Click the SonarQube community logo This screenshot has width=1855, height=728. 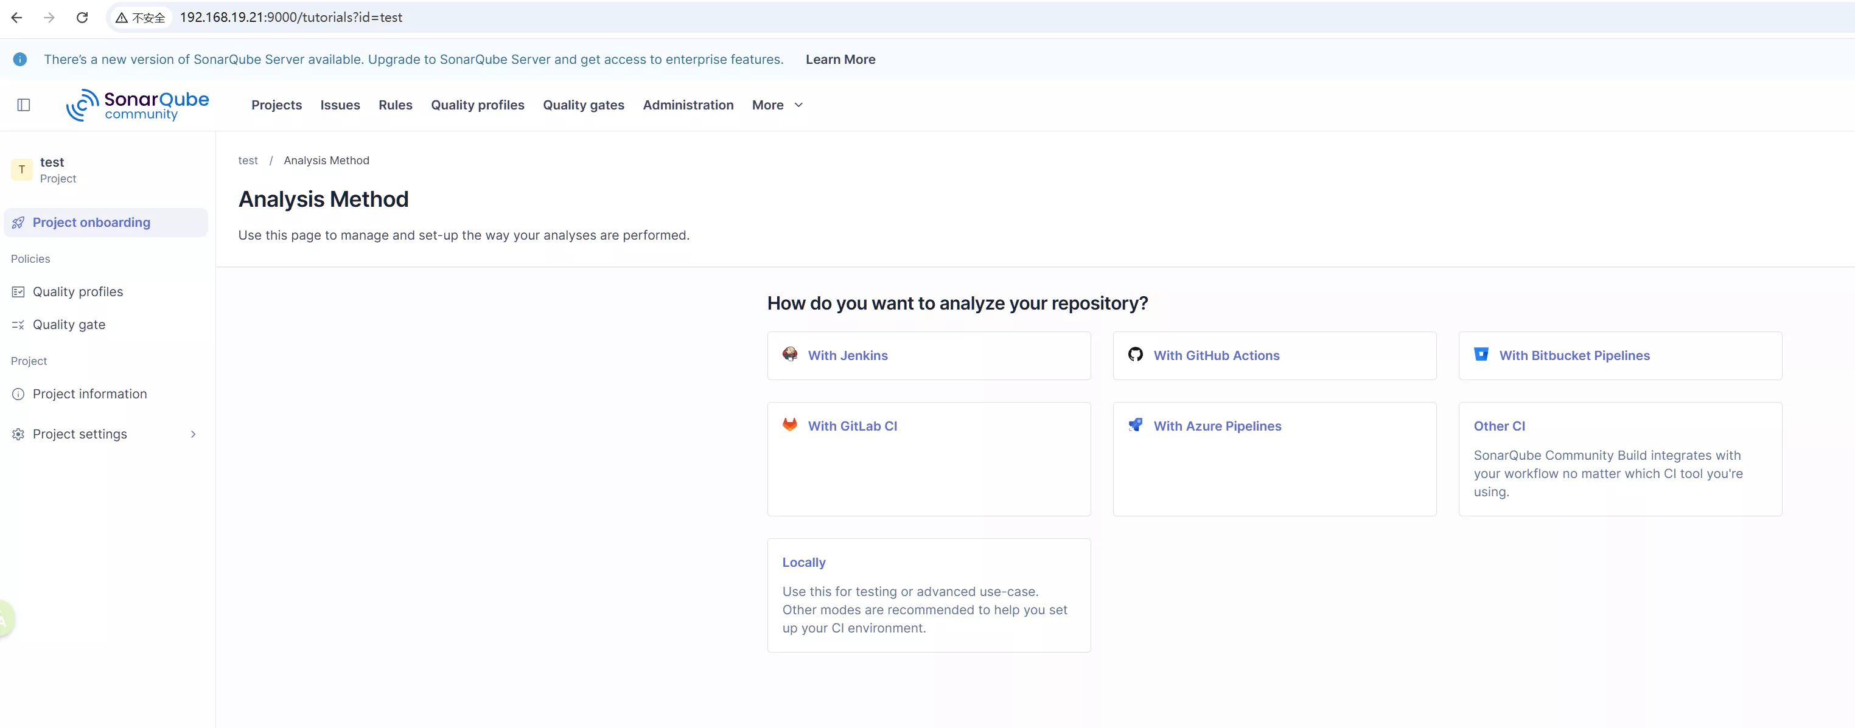138,105
